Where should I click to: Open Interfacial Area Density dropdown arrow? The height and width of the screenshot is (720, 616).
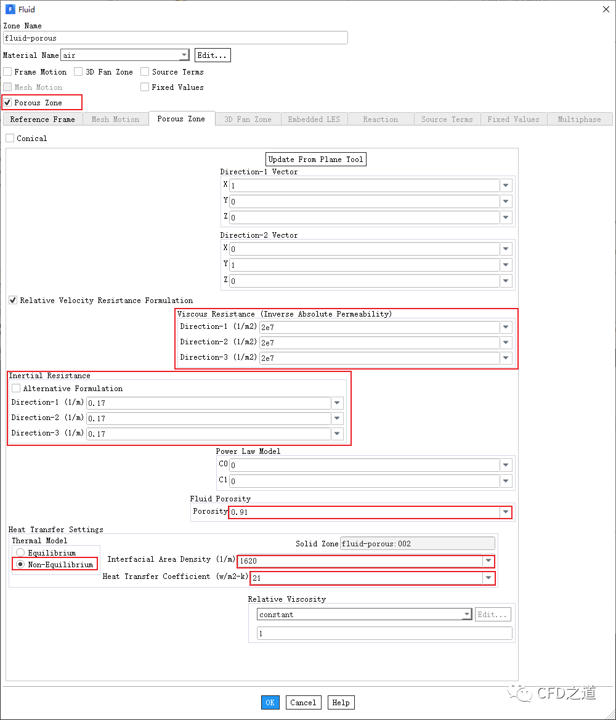point(488,560)
